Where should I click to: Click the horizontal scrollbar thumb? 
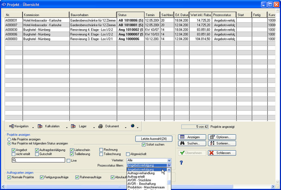pyautogui.click(x=119, y=187)
